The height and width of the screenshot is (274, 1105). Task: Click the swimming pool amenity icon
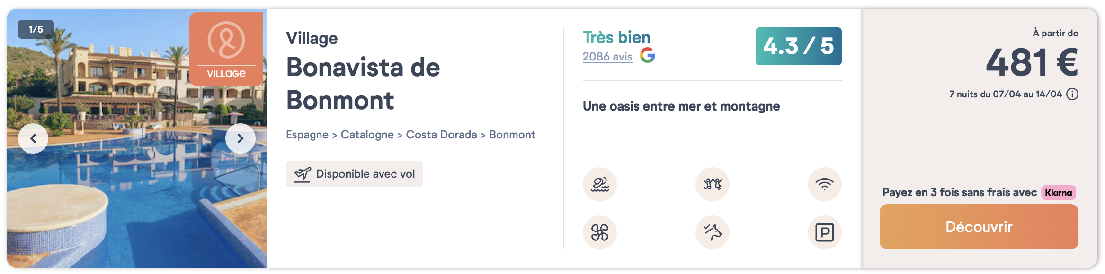pos(599,184)
